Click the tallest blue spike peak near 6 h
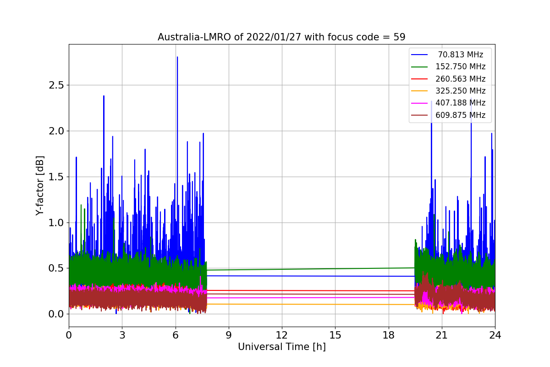 [x=177, y=57]
